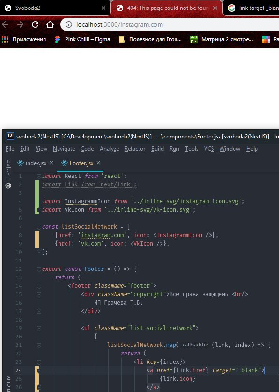Open the Матрица 2 смотре... bookmark

click(221, 39)
